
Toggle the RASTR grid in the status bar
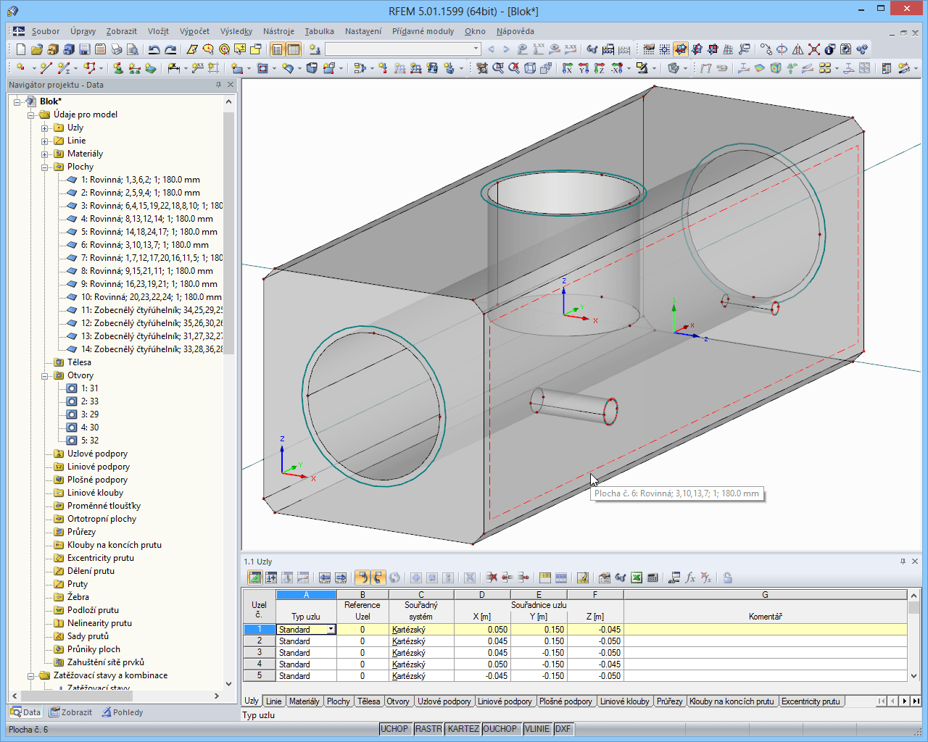click(x=428, y=729)
